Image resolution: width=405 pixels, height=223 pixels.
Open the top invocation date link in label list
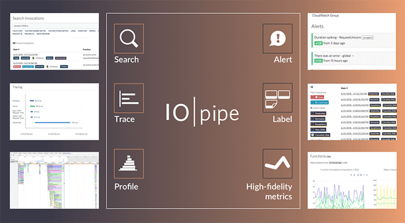point(354,94)
